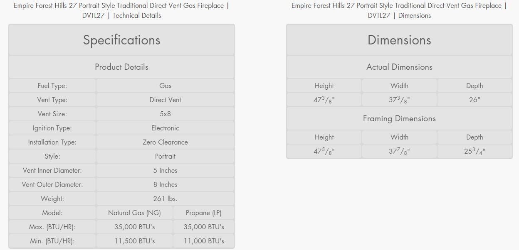
Task: Select the Product Details section heading
Action: (x=121, y=67)
